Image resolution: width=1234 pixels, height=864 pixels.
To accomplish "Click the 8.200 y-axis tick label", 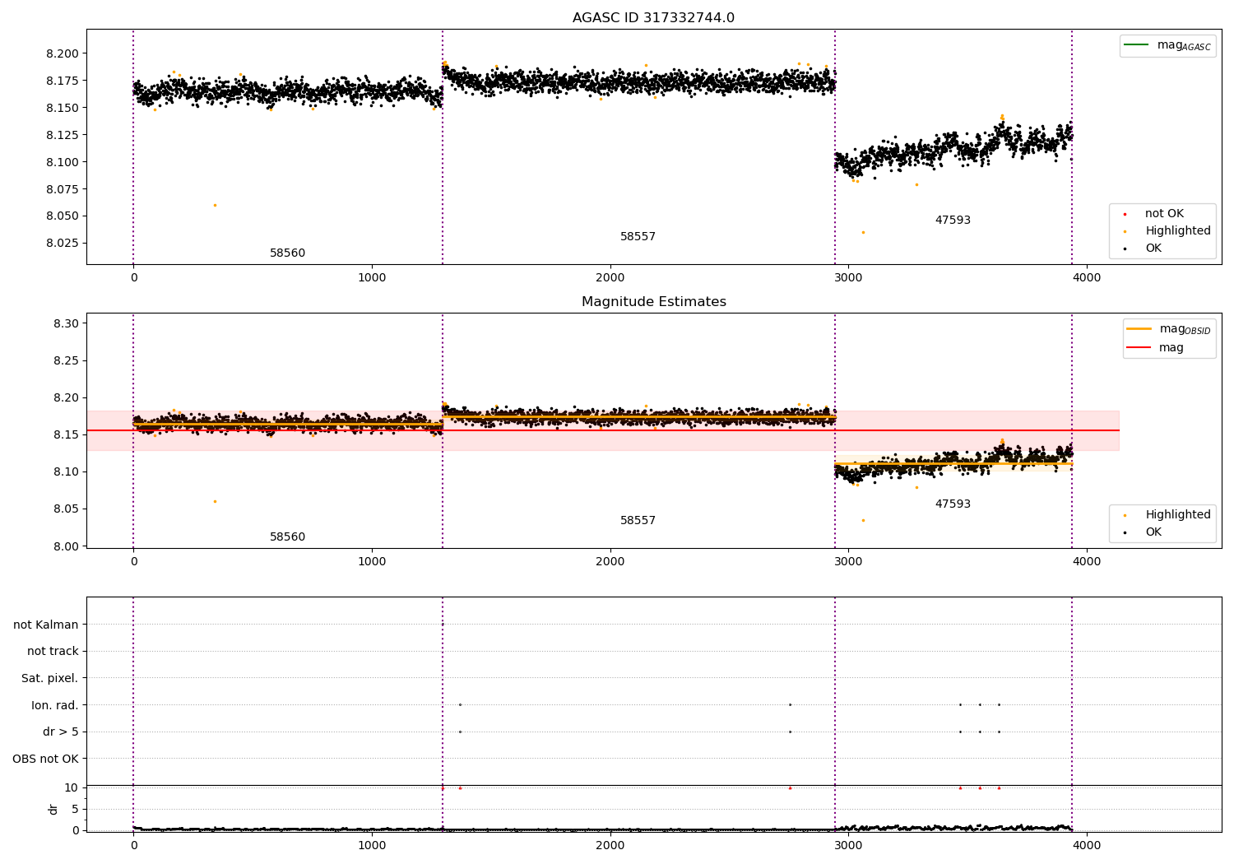I will [x=62, y=53].
